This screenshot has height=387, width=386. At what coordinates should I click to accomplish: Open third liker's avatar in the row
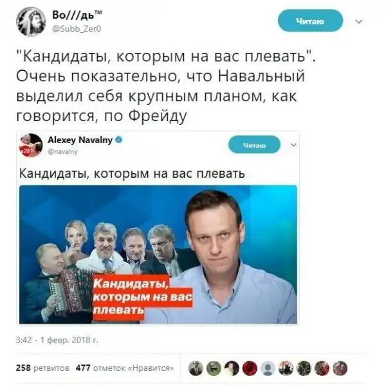click(x=232, y=368)
